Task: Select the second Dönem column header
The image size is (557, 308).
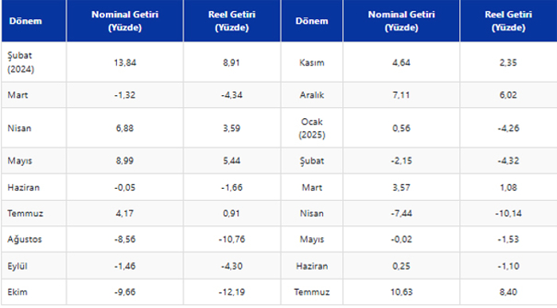Action: click(x=312, y=21)
